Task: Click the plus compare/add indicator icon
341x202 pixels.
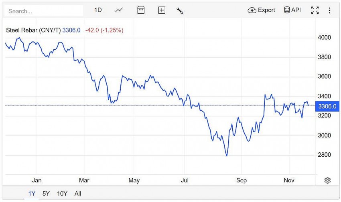Action: click(161, 10)
